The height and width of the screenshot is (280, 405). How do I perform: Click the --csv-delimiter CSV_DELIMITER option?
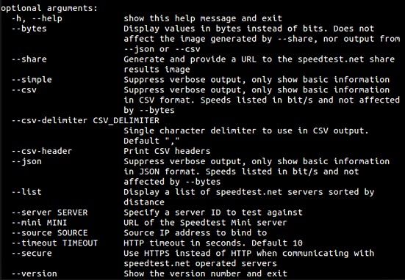click(x=85, y=120)
